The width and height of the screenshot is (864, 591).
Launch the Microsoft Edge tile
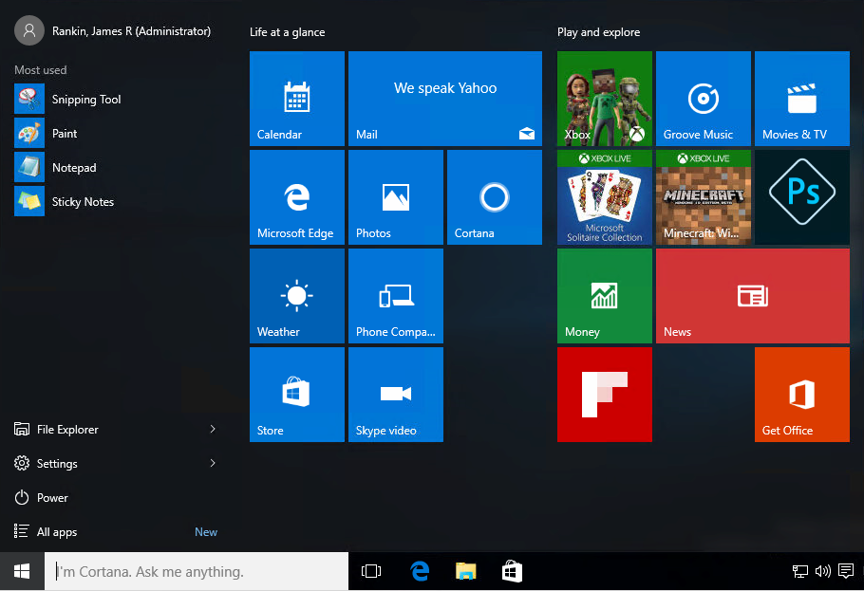tap(297, 197)
